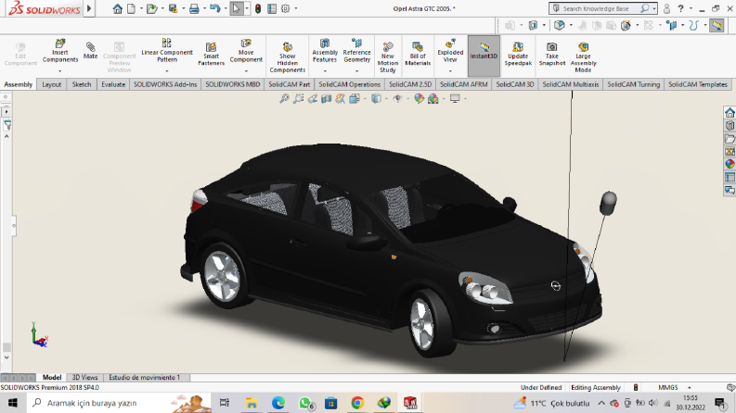Expand Move Component dropdown arrow

tap(246, 71)
